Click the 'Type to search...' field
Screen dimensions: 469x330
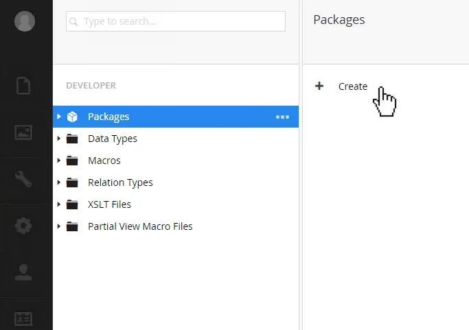pyautogui.click(x=175, y=21)
